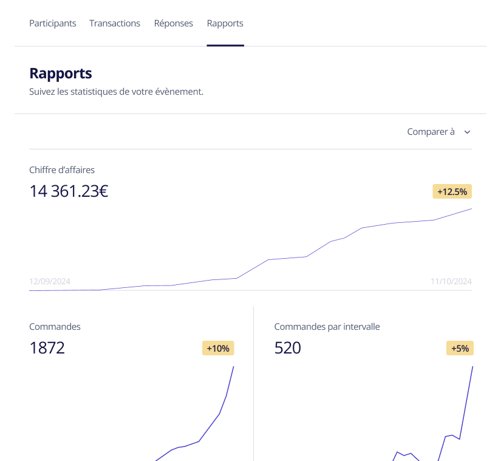The image size is (501, 461).
Task: Click the Commandes card label
Action: tap(55, 327)
